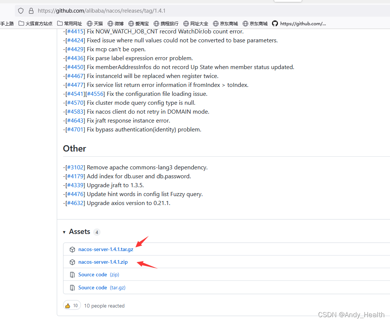The width and height of the screenshot is (390, 322).
Task: Collapse the Assets section triangle
Action: point(64,232)
